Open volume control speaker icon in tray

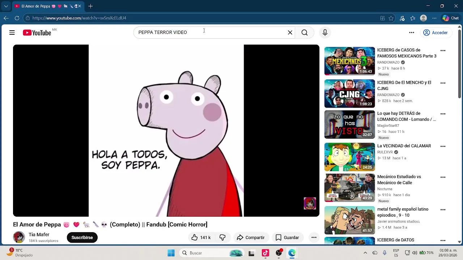[x=415, y=253]
